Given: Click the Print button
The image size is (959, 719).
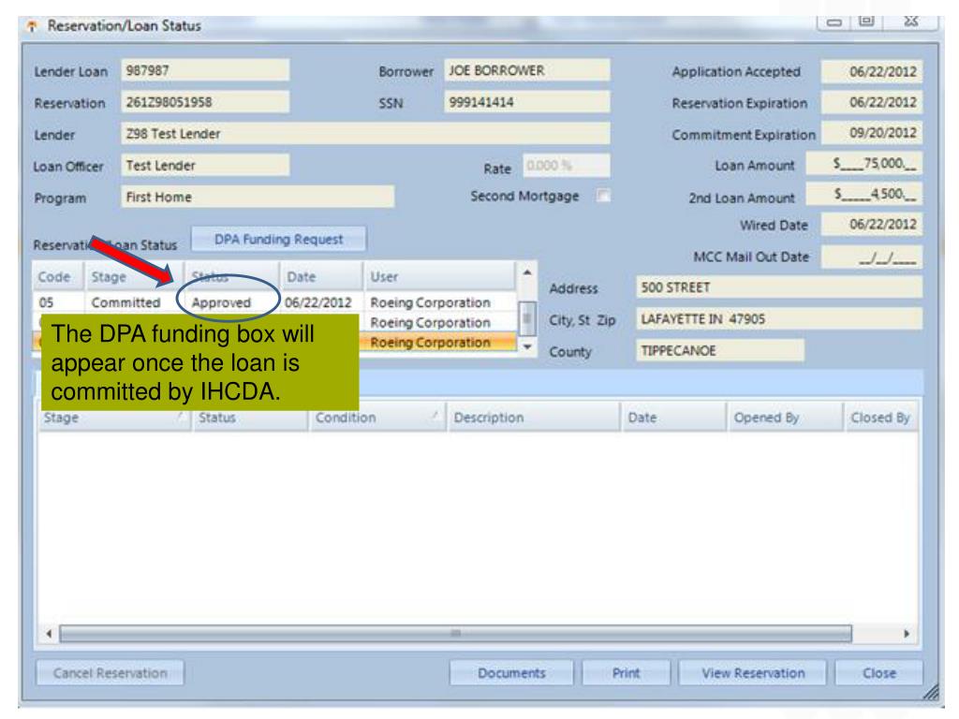Looking at the screenshot, I should 626,672.
